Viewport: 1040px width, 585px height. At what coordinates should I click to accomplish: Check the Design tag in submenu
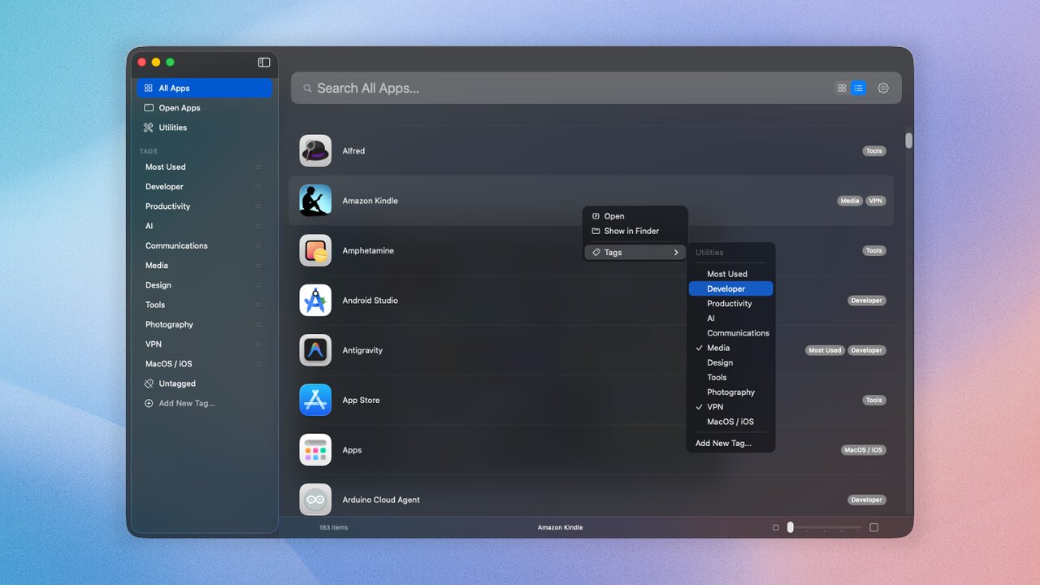pyautogui.click(x=730, y=362)
